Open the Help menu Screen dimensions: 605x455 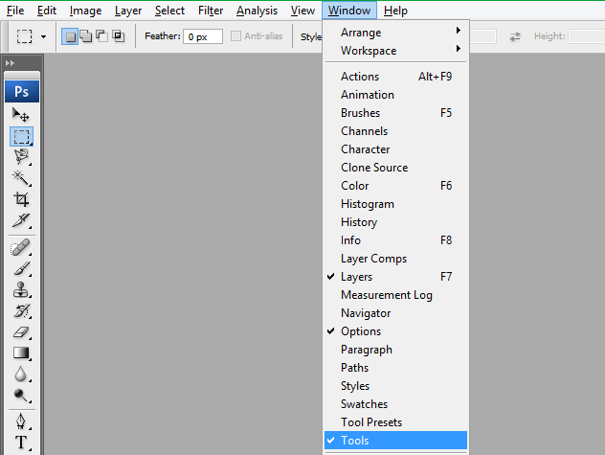click(x=396, y=11)
